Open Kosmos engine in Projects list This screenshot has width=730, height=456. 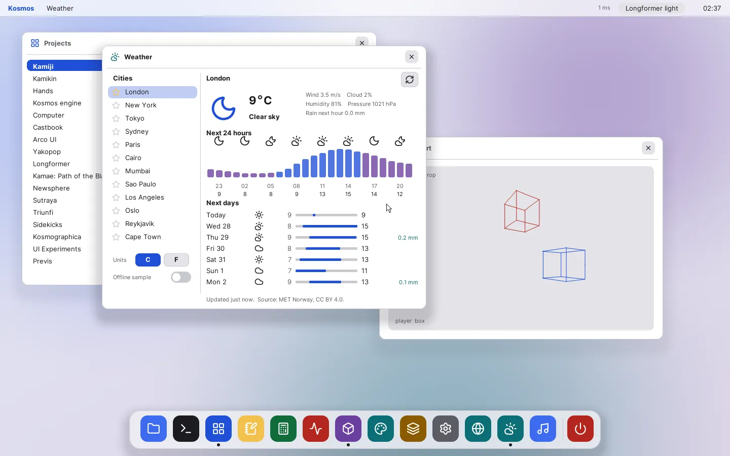click(65, 103)
